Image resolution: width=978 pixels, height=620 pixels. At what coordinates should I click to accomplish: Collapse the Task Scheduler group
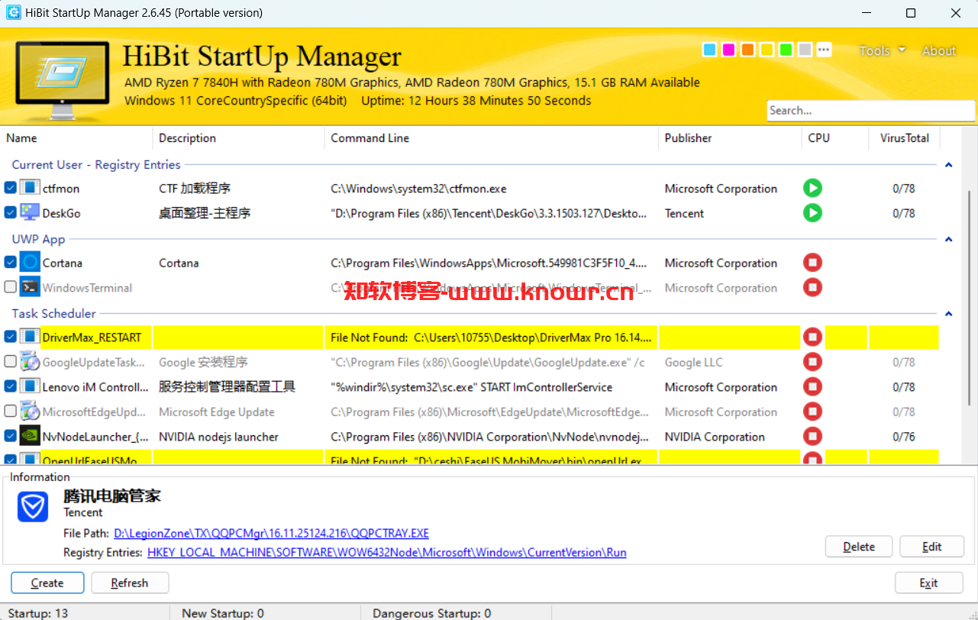point(948,314)
